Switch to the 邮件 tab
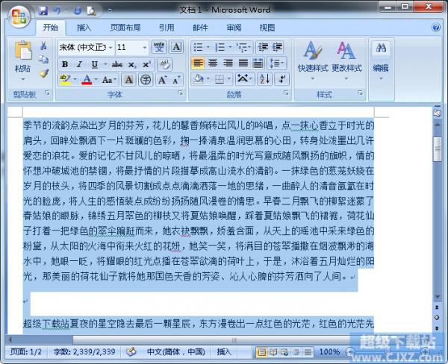448x364 pixels. tap(200, 28)
